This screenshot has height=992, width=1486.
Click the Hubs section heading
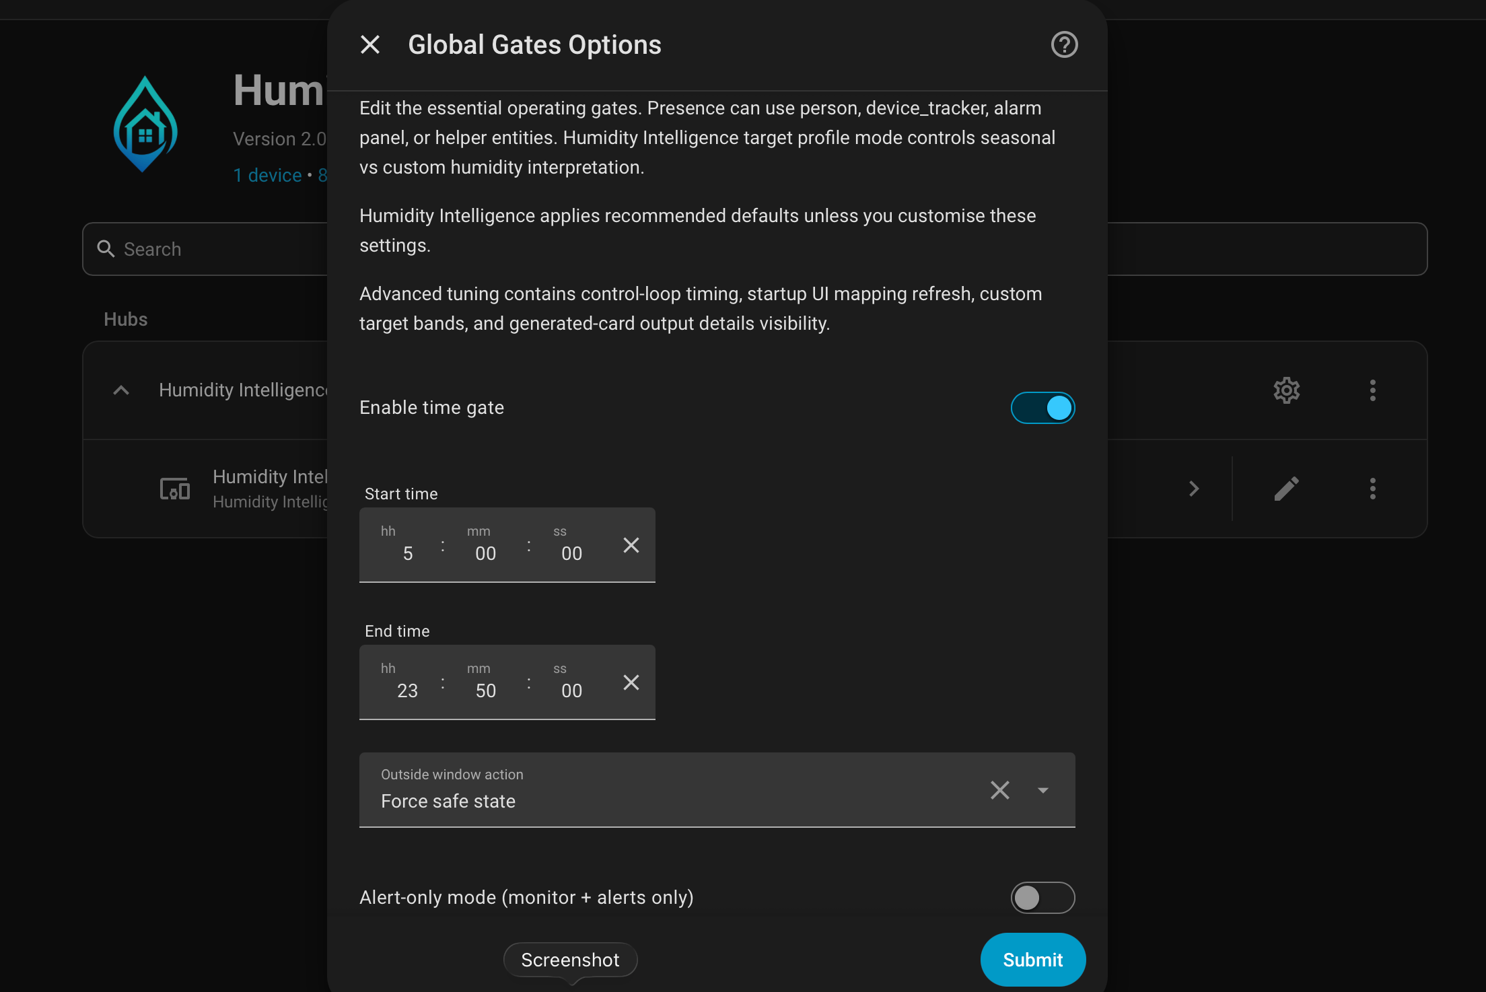pyautogui.click(x=125, y=319)
